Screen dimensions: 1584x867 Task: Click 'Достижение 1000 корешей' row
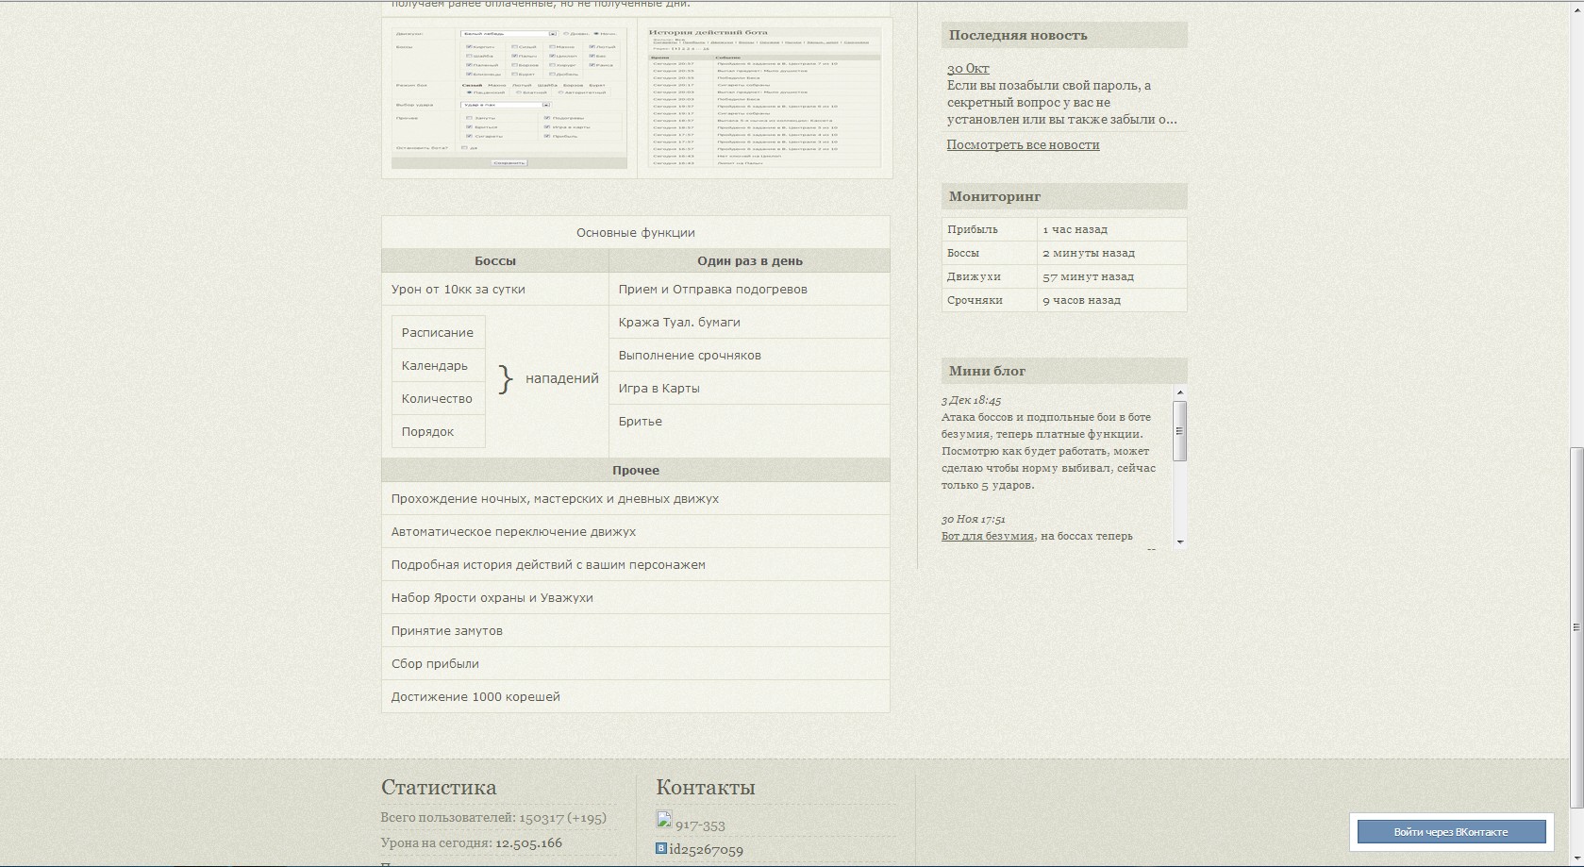point(636,696)
